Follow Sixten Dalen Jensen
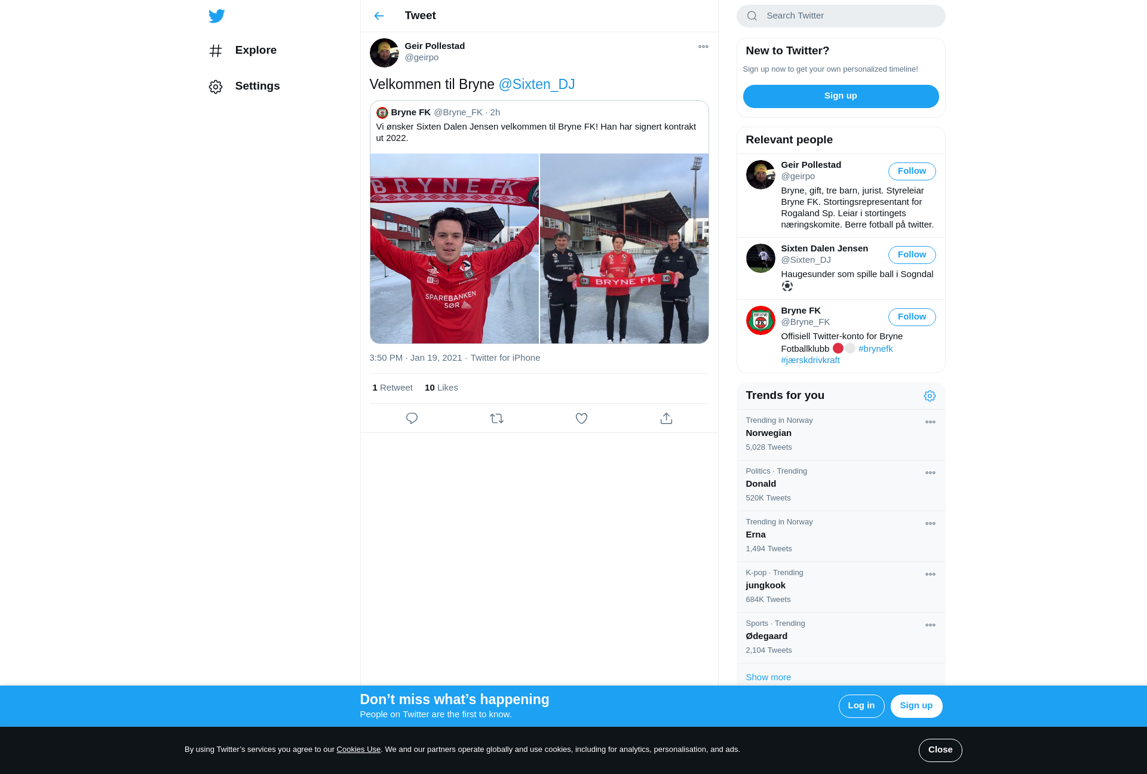Viewport: 1147px width, 774px height. coord(912,255)
